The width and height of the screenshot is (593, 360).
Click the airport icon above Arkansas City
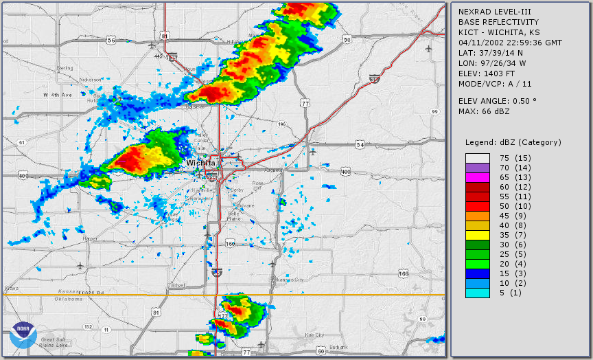coord(272,264)
